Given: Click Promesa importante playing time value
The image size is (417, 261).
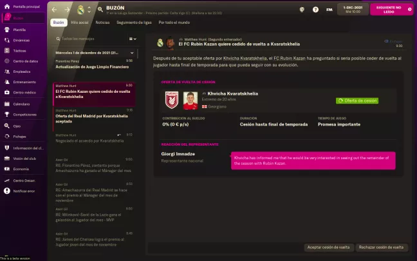Looking at the screenshot, I should pyautogui.click(x=339, y=124).
